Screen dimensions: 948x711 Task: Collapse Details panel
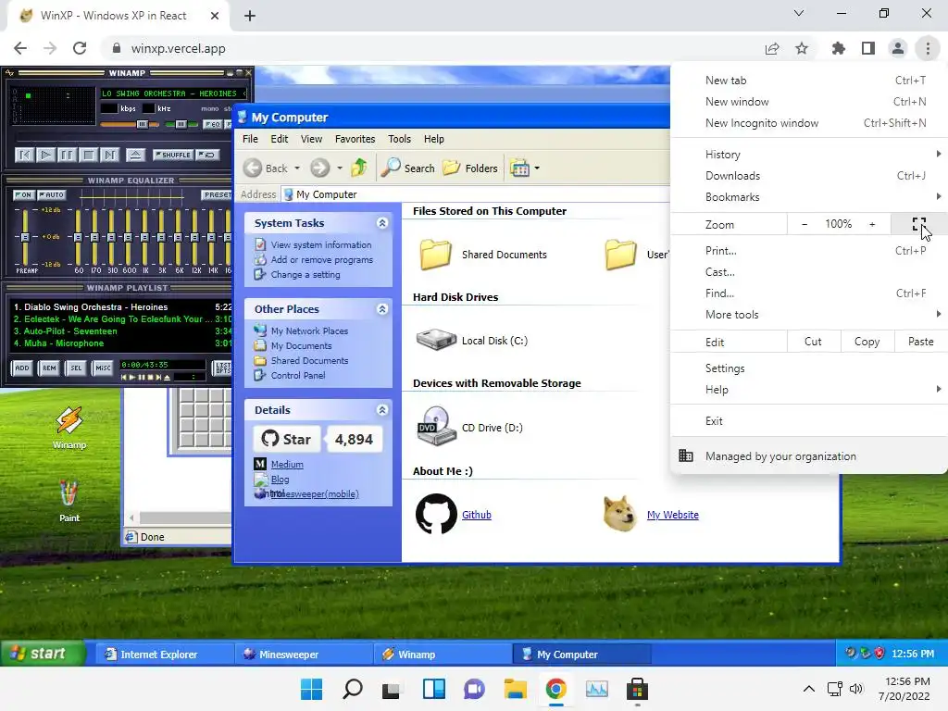[382, 410]
